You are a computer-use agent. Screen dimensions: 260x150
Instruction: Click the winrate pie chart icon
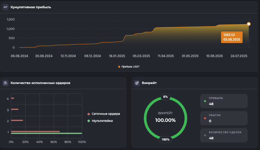[137, 83]
